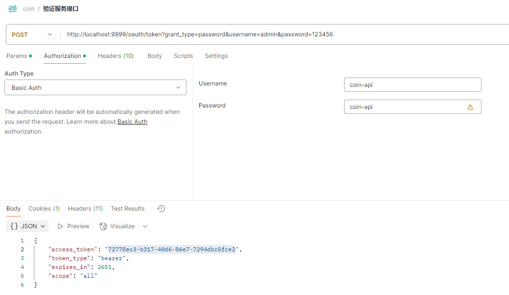Show the response Cookies (1) tab

44,209
